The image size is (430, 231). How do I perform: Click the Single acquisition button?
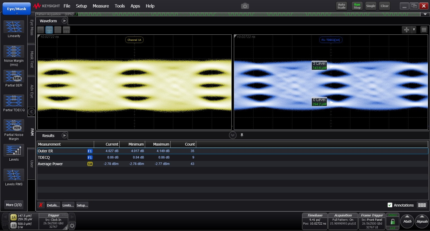click(371, 6)
